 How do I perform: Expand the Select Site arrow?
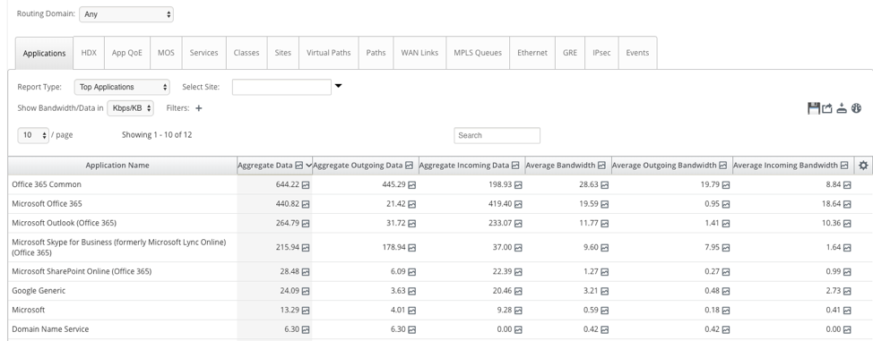(x=338, y=86)
